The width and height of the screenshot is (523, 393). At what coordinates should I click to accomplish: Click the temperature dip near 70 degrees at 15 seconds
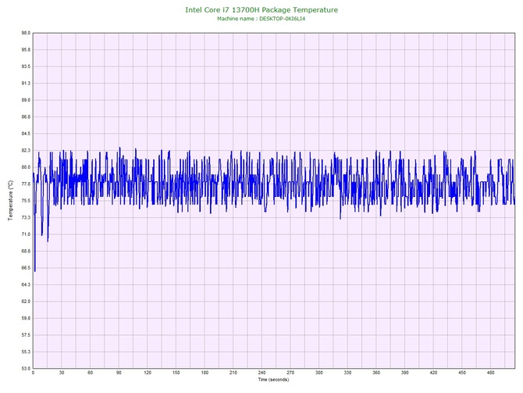48,241
